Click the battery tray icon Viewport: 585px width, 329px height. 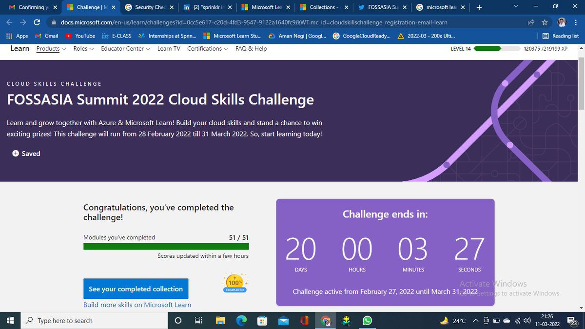[496, 321]
